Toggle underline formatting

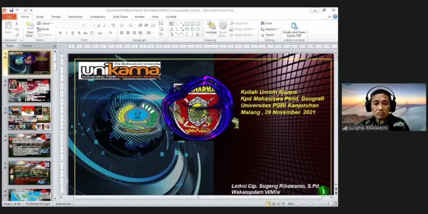pyautogui.click(x=72, y=33)
